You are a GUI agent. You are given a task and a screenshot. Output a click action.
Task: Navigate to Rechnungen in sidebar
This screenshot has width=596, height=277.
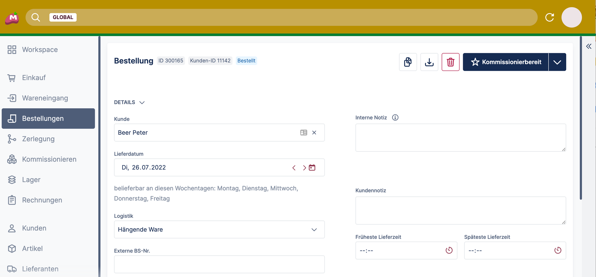coord(42,200)
